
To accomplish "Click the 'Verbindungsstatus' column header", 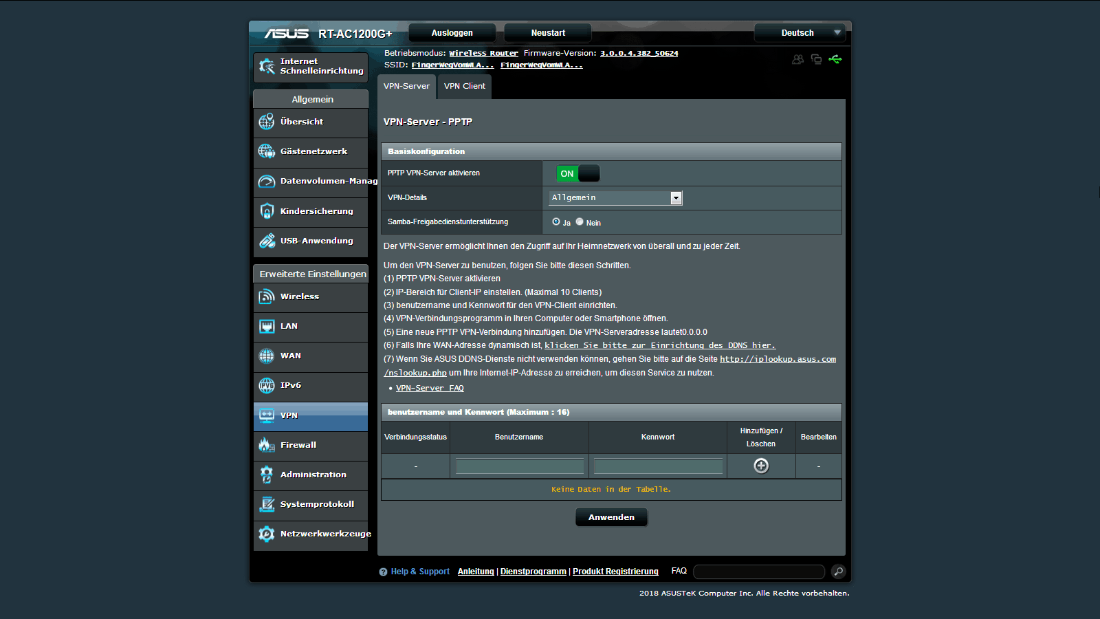I will coord(415,437).
